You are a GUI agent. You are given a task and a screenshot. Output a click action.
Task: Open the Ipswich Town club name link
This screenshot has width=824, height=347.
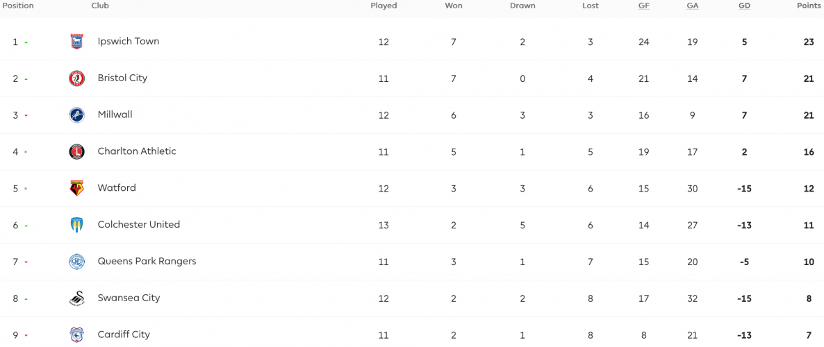point(129,41)
